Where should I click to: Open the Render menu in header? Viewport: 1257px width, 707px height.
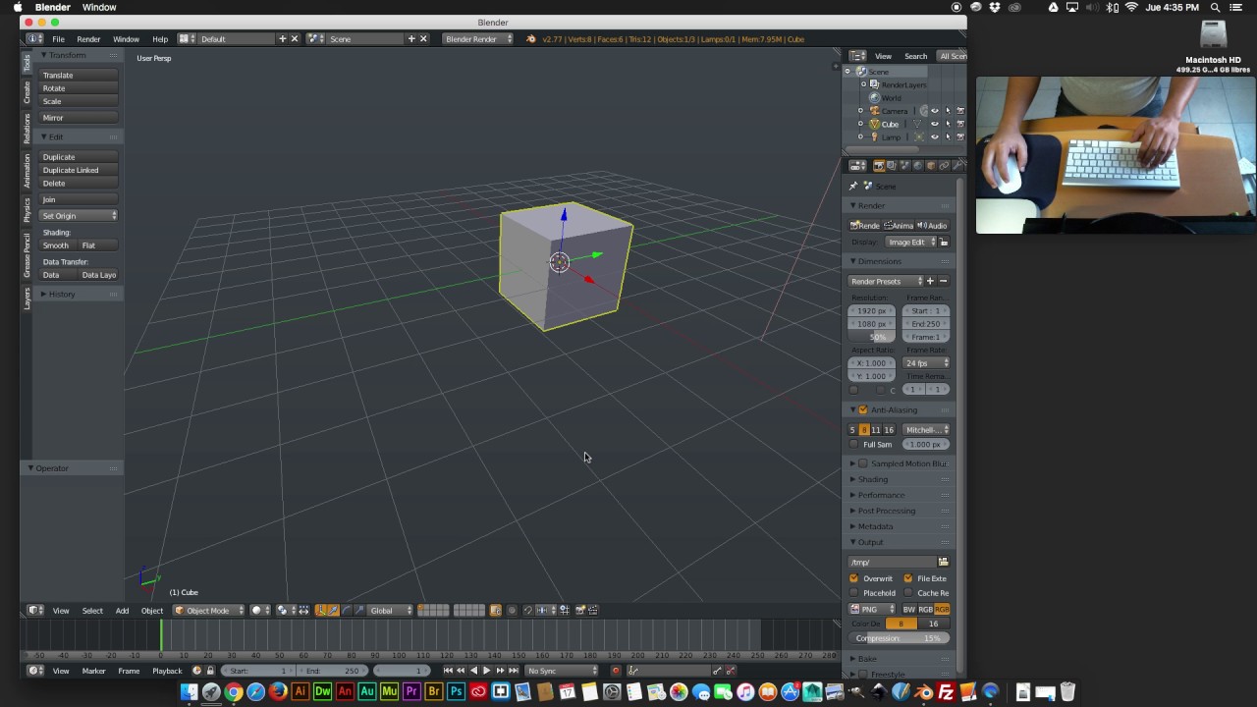[88, 39]
